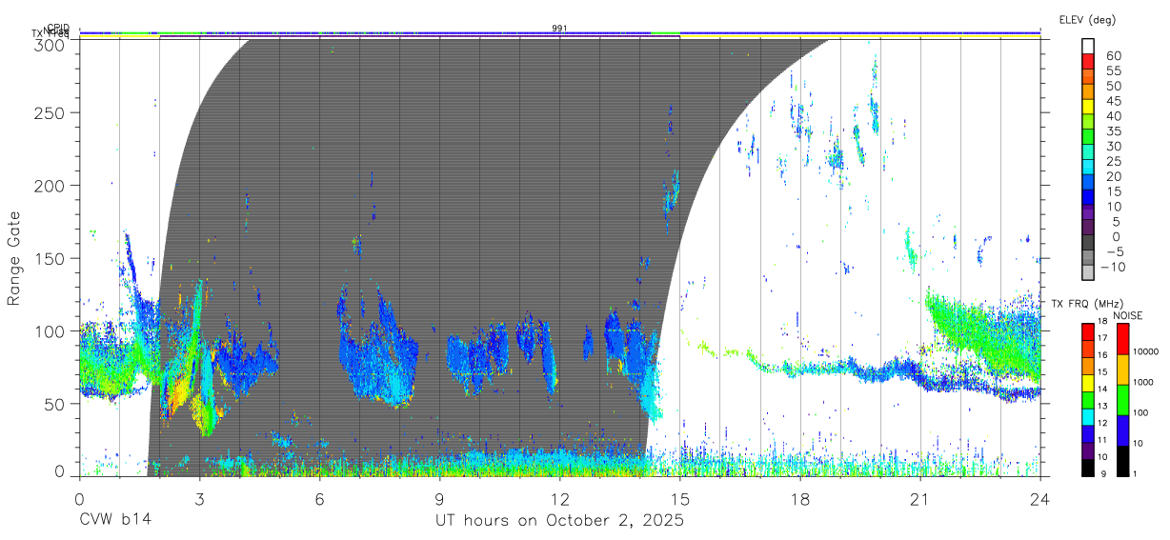The height and width of the screenshot is (540, 1170).
Task: Click the '200' tick label on Range Gate axis
Action: [x=50, y=185]
